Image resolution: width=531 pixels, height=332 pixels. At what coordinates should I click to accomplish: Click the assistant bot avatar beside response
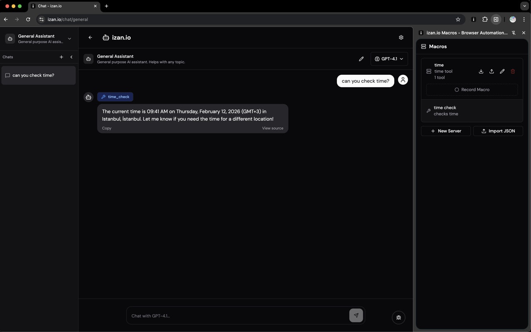click(x=88, y=97)
